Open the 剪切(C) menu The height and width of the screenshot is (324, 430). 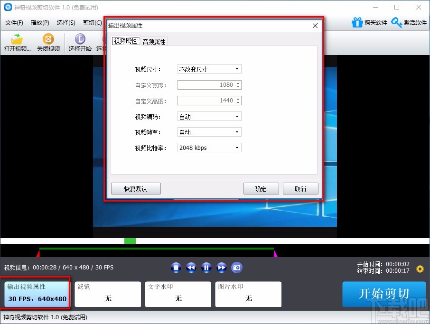pyautogui.click(x=93, y=22)
